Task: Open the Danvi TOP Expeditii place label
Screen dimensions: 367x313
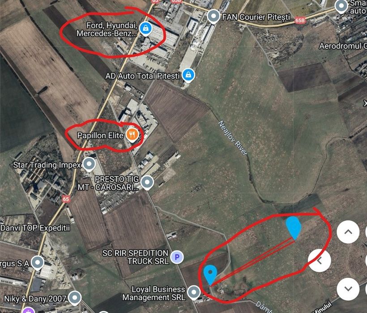Action: pyautogui.click(x=35, y=228)
